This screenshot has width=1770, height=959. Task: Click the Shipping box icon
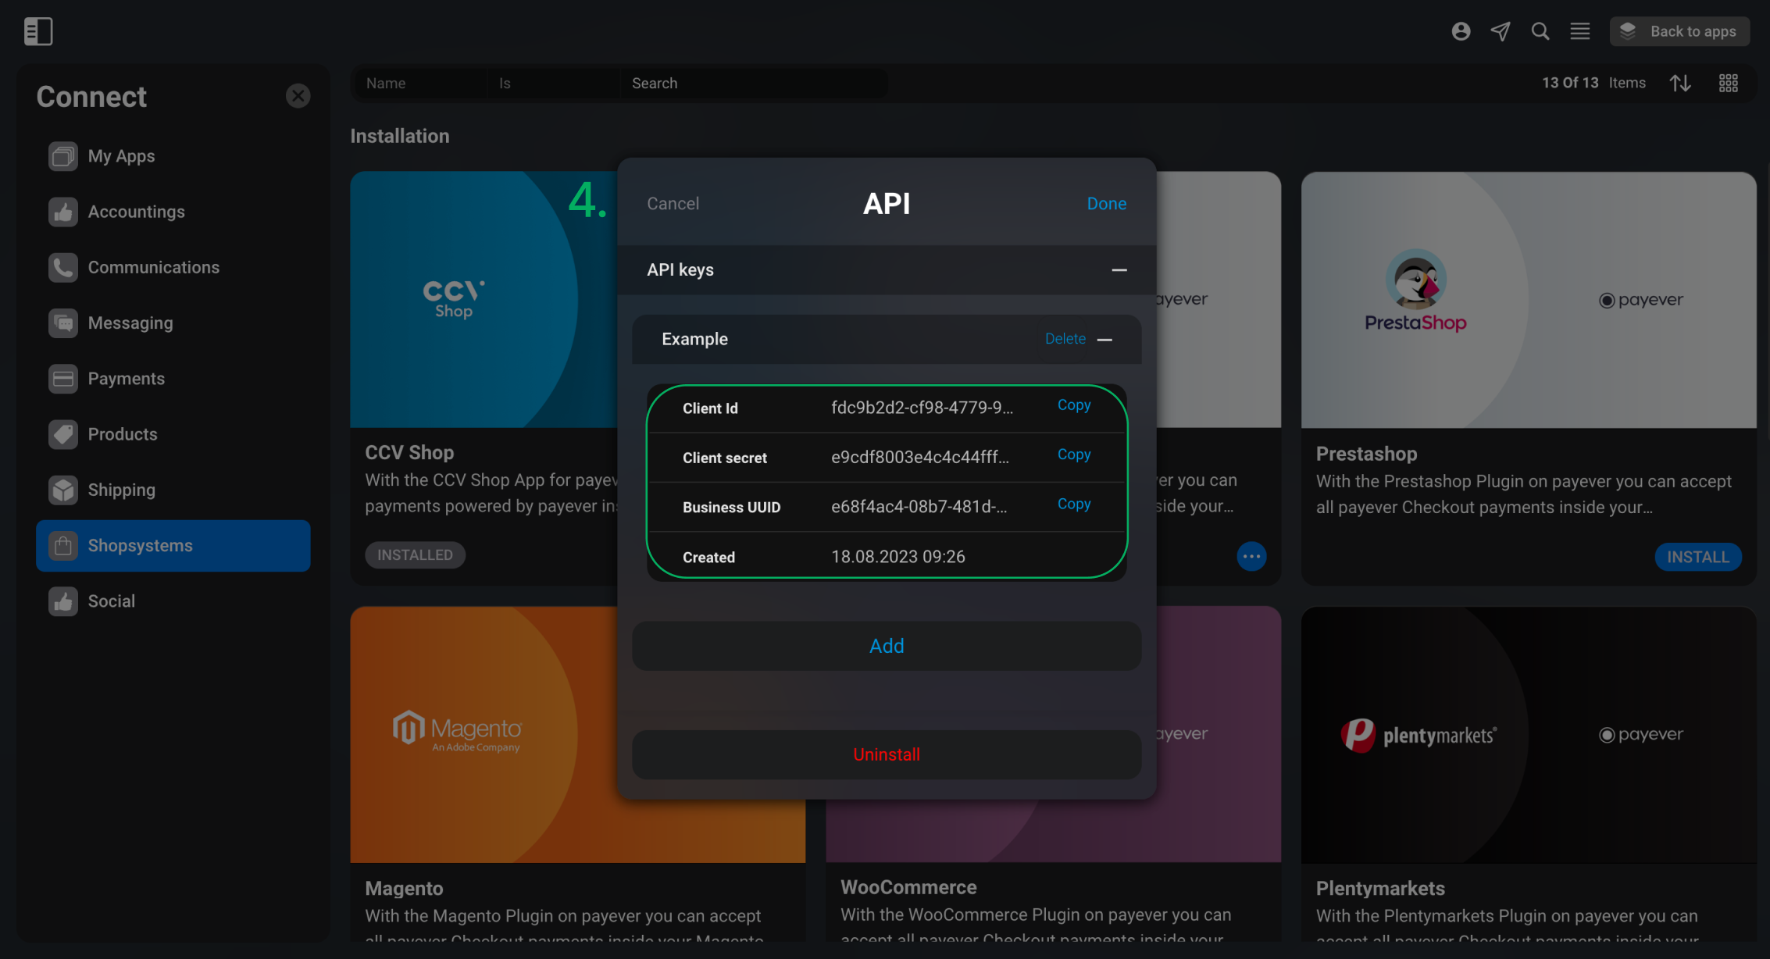[63, 490]
